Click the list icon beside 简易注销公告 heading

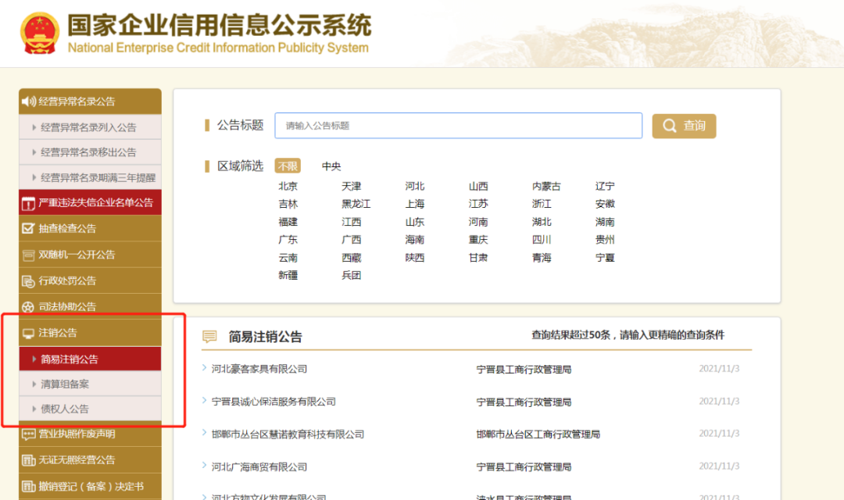(x=209, y=337)
